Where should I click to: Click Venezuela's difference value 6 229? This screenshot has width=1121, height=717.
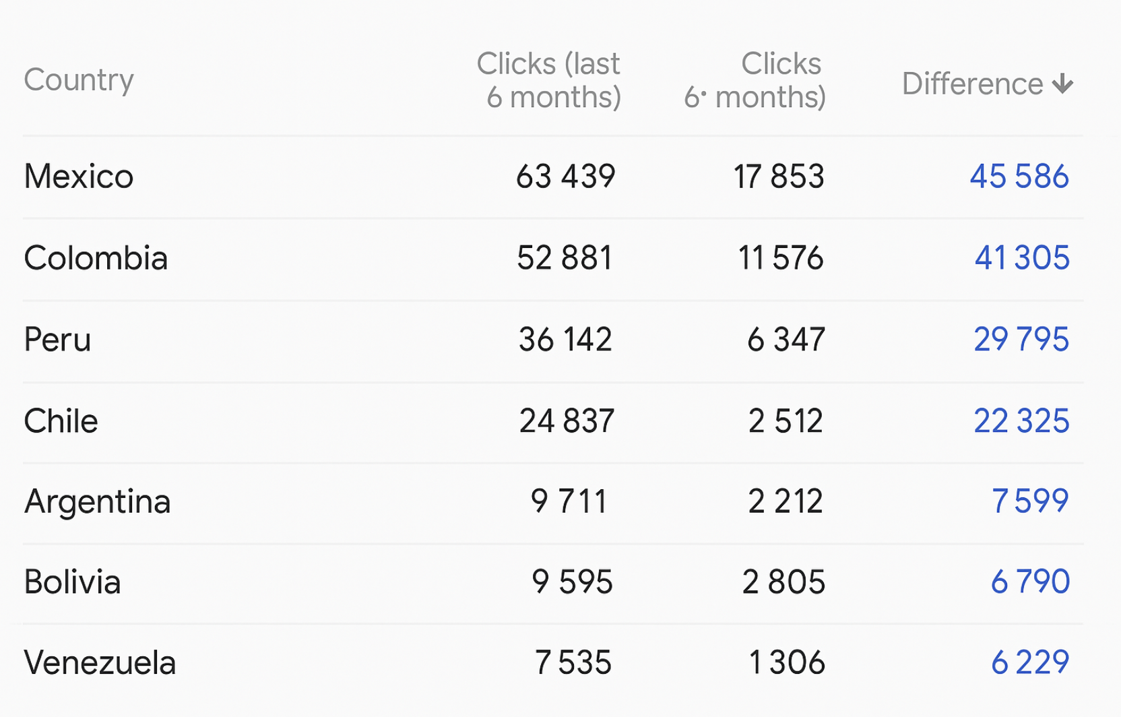pyautogui.click(x=1029, y=662)
